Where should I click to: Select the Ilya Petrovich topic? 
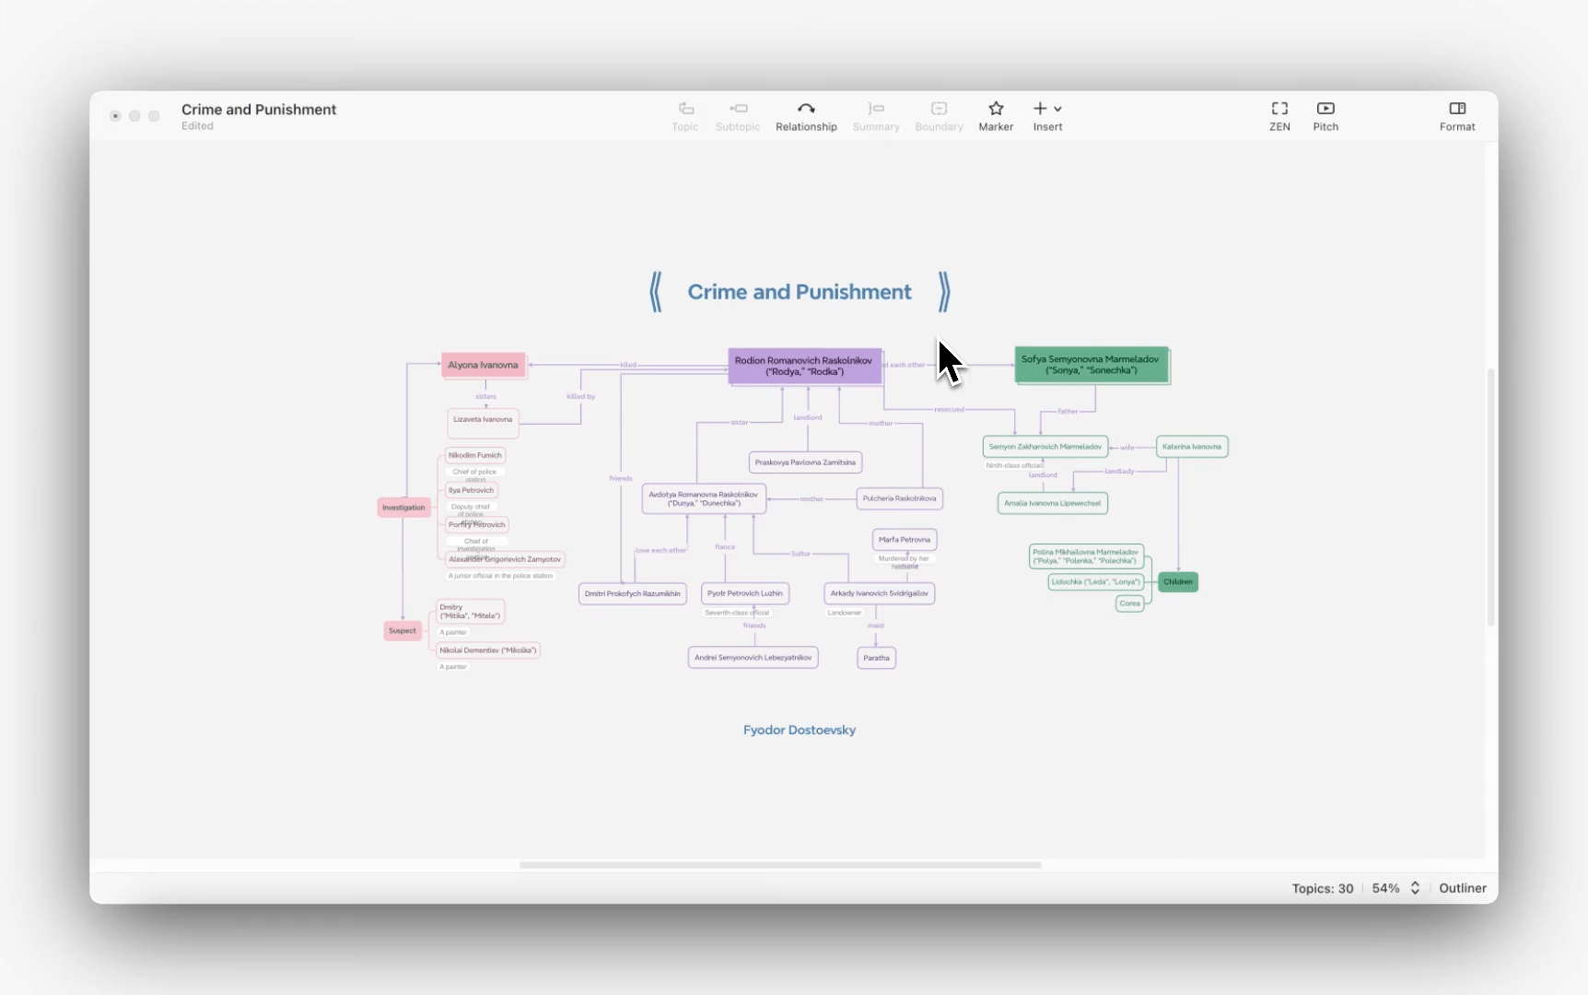tap(472, 490)
